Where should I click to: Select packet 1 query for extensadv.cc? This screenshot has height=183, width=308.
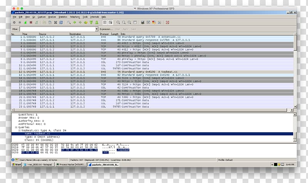tap(152, 37)
